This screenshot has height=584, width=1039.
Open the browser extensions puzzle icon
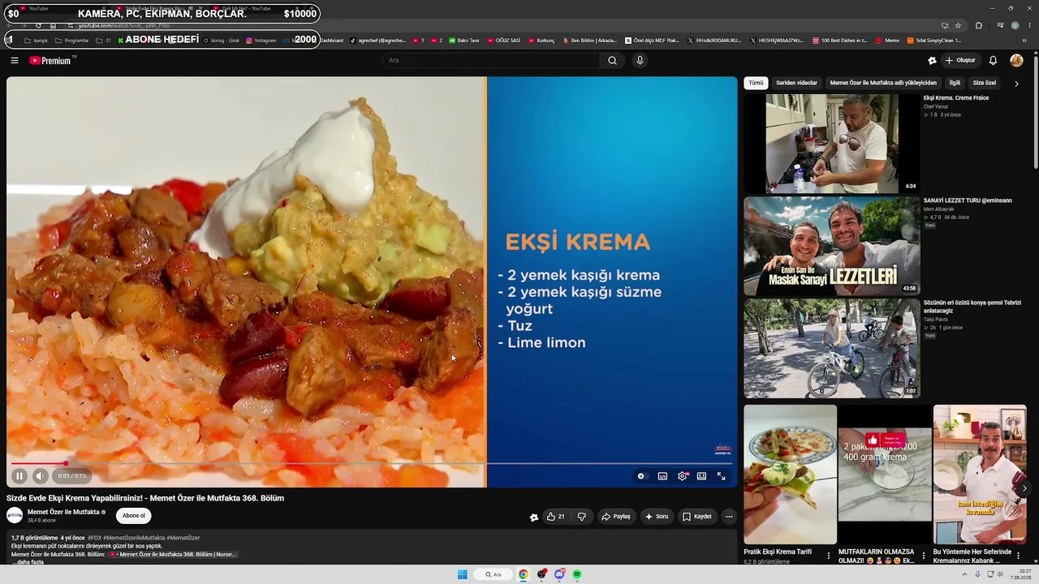point(978,25)
